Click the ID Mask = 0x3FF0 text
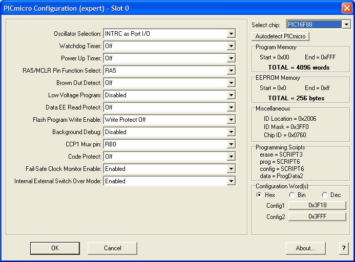Screen dimensions: 355x262 [286, 127]
